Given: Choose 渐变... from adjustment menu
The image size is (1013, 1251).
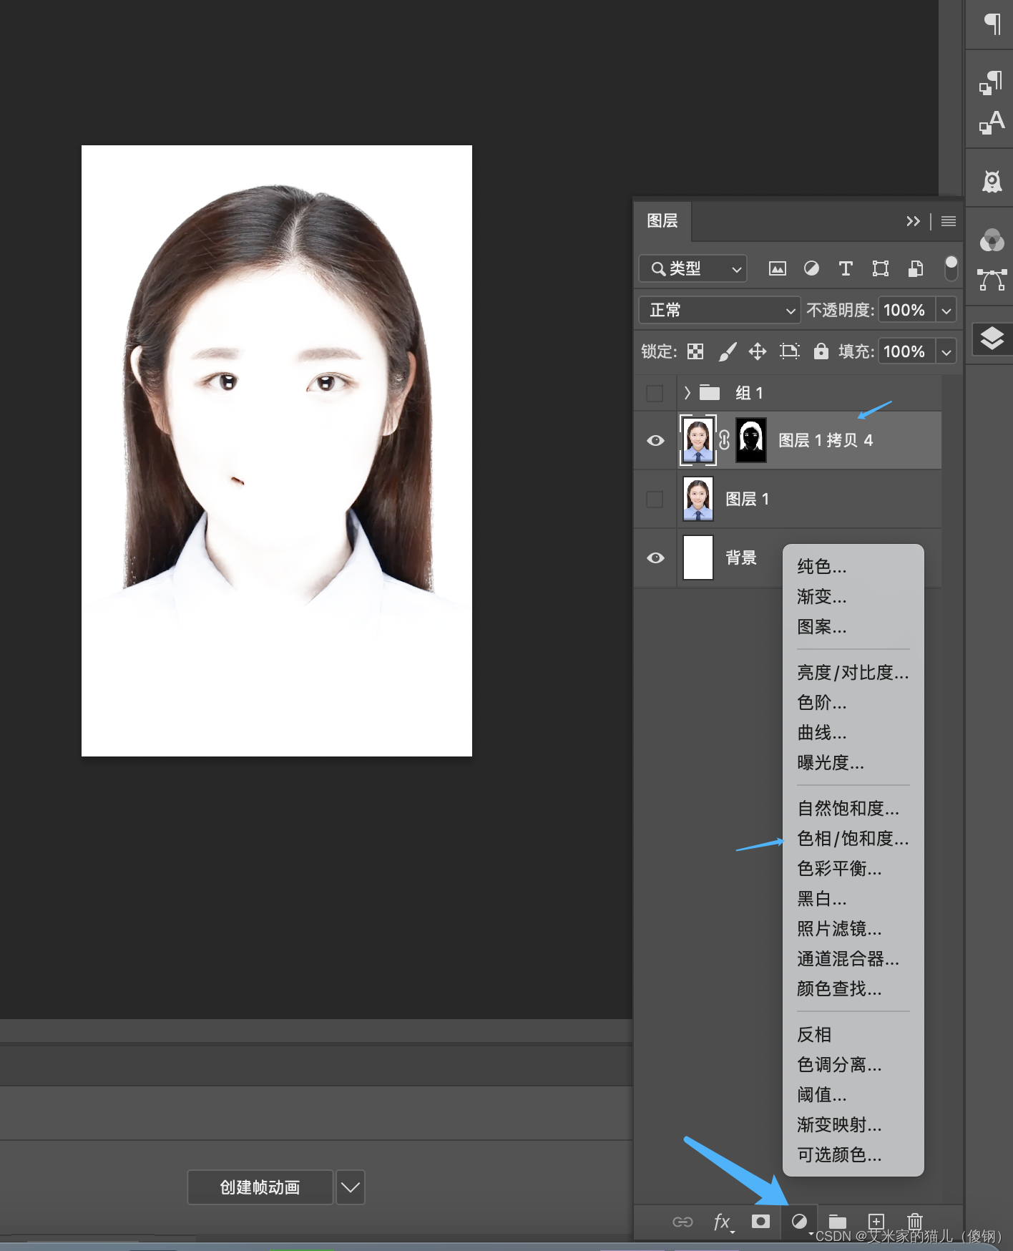Looking at the screenshot, I should coord(822,597).
